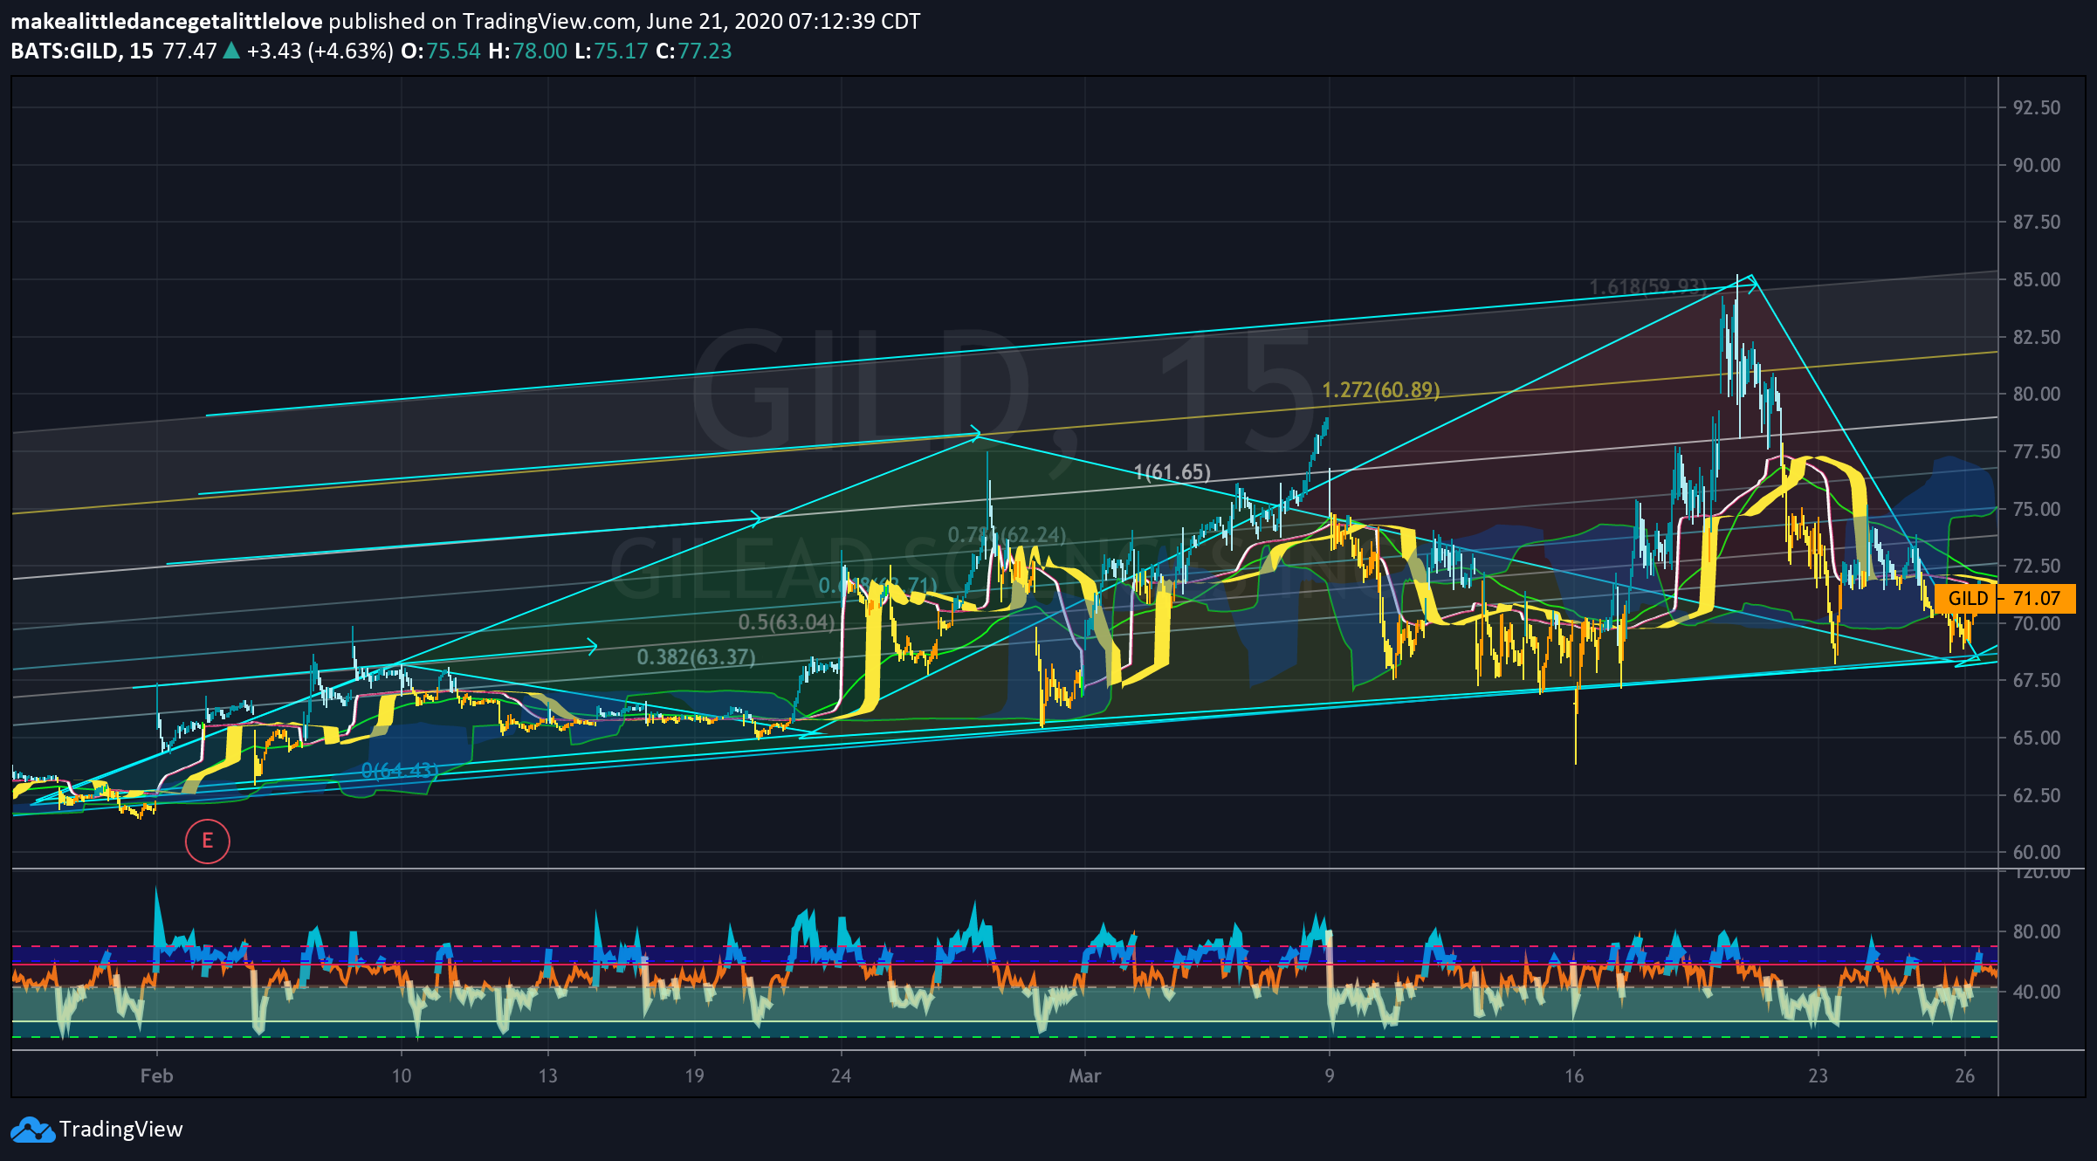Click the GILD 71.07 price label
Viewport: 2097px width, 1161px height.
(x=2004, y=599)
